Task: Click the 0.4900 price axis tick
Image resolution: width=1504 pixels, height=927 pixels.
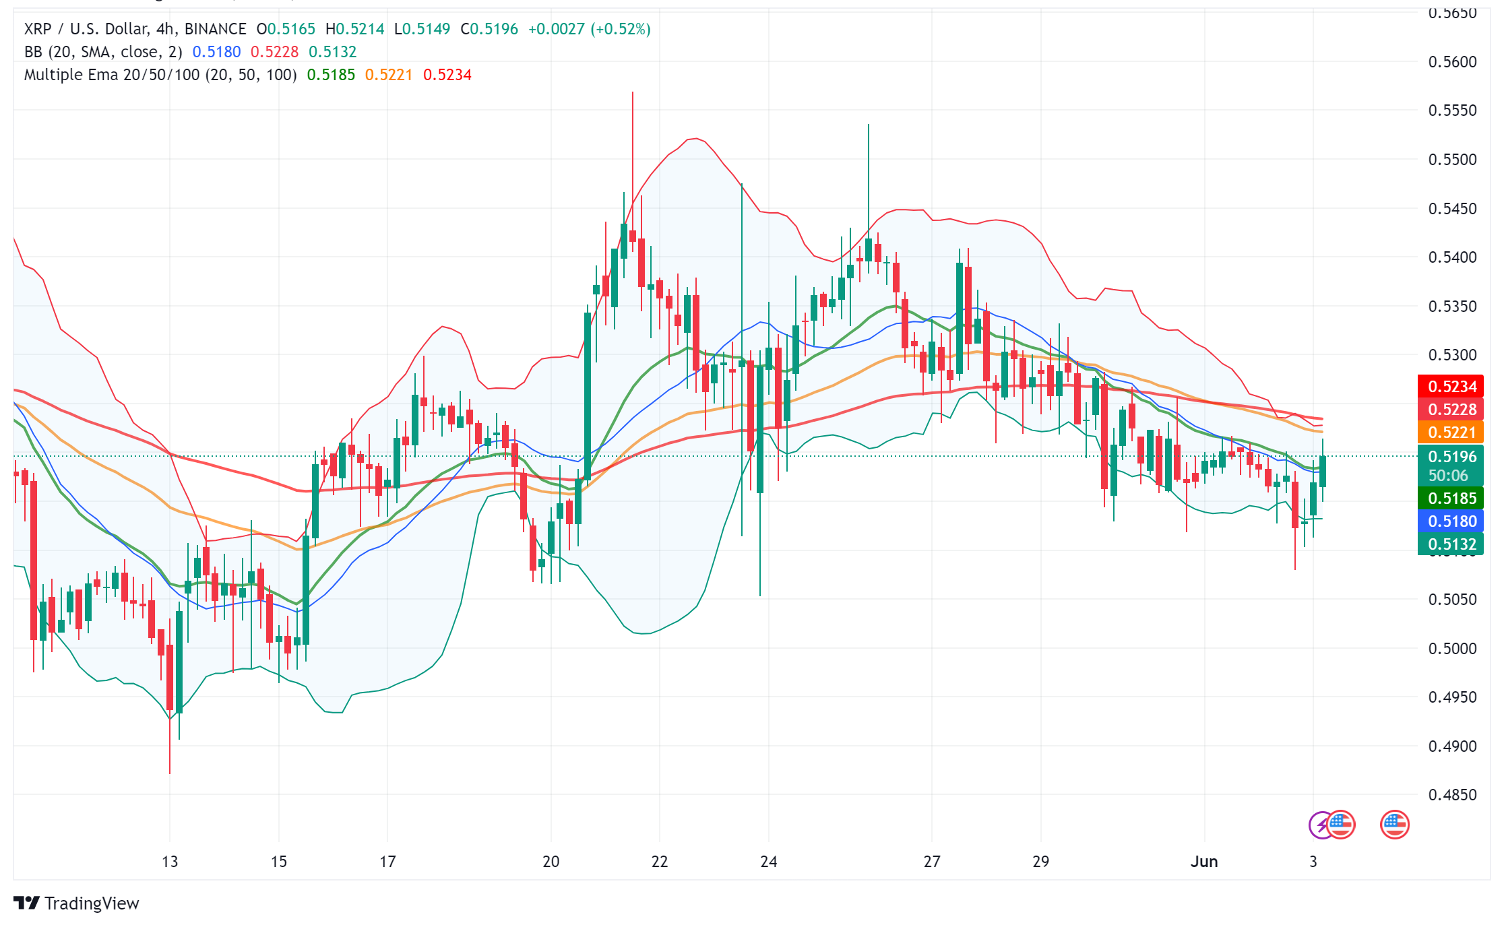Action: 1453,746
